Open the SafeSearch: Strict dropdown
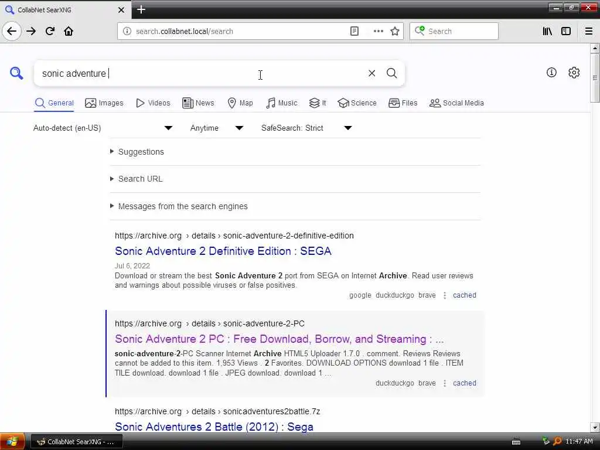600x450 pixels. pos(306,128)
